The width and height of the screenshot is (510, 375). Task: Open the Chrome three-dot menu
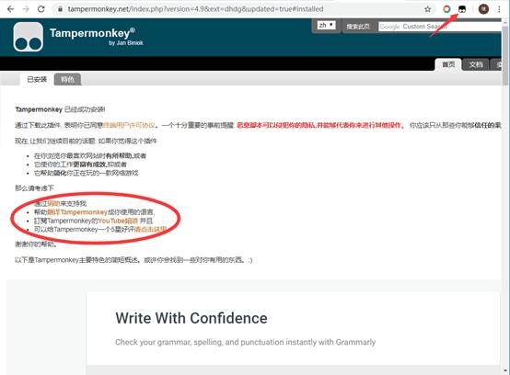point(499,9)
